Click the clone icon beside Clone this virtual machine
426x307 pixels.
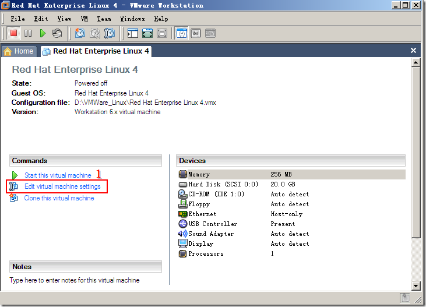click(x=13, y=198)
